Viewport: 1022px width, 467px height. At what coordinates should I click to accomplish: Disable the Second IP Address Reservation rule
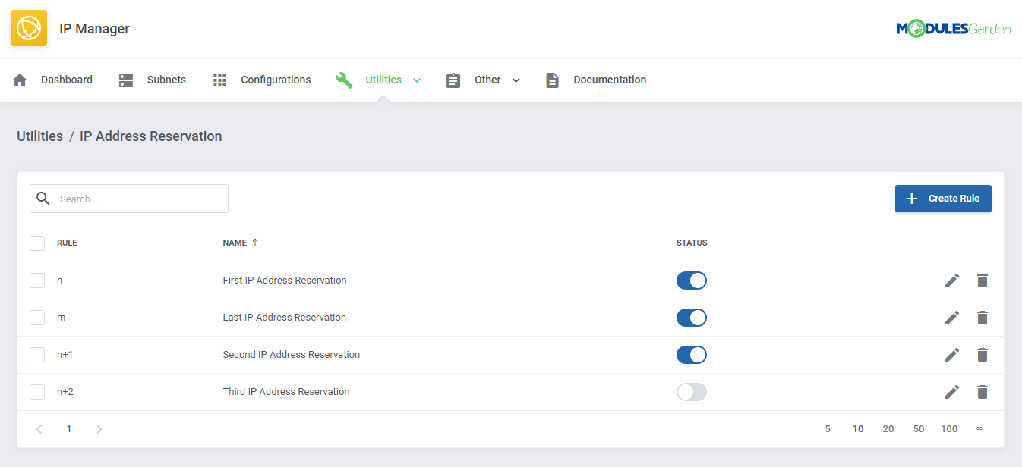coord(691,354)
